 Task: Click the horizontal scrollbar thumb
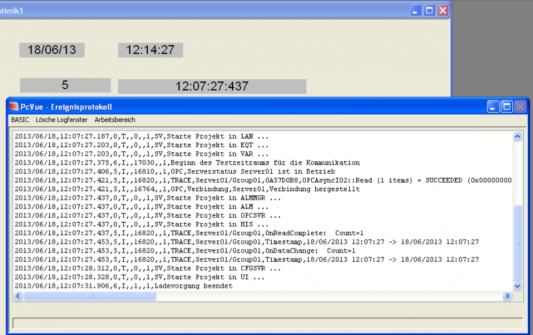click(x=90, y=296)
